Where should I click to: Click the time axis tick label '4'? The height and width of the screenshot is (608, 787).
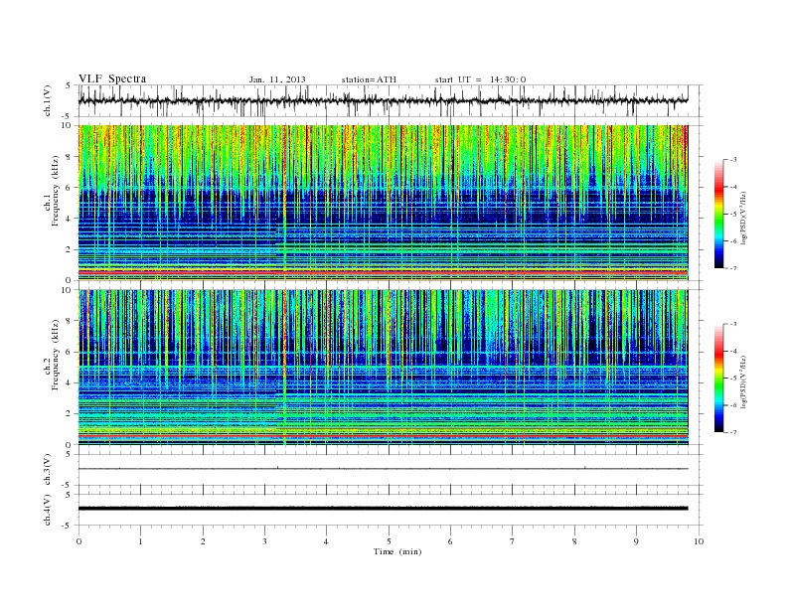click(x=326, y=541)
